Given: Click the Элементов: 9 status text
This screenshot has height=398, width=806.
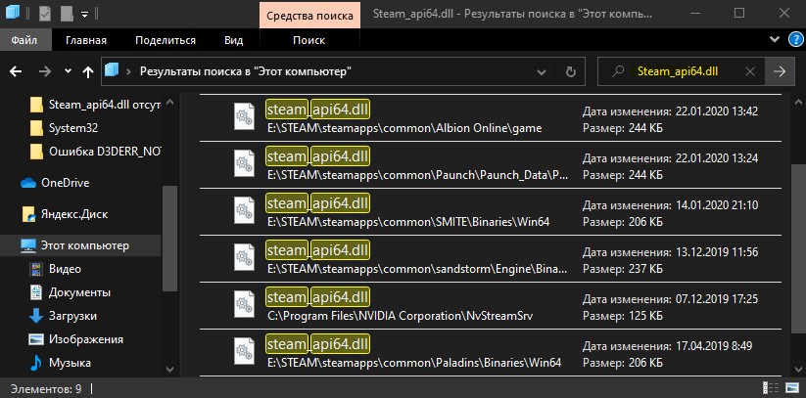Looking at the screenshot, I should click(46, 389).
